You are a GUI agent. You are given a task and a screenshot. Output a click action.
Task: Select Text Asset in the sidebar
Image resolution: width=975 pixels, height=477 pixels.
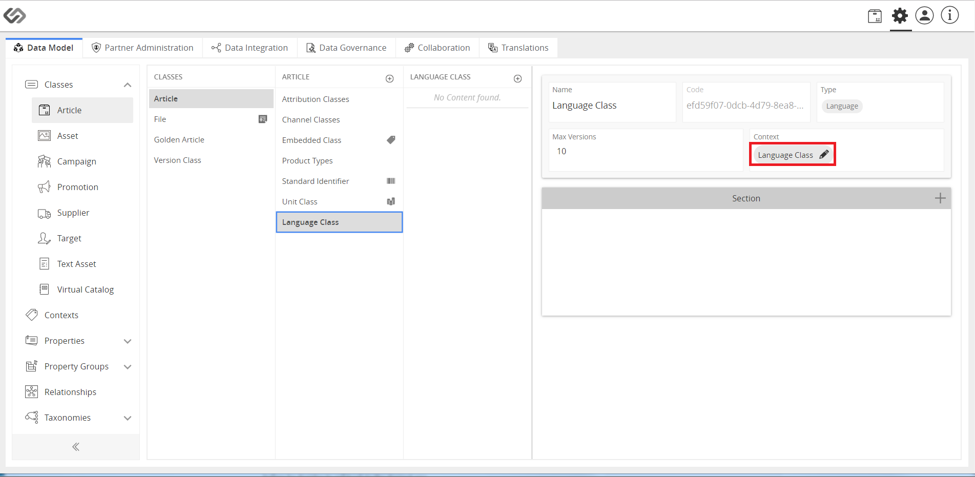(x=82, y=264)
